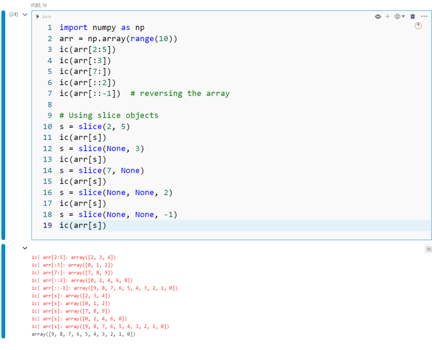Select line 19 ic(arr[s]) statement
The height and width of the screenshot is (350, 432).
coord(83,225)
